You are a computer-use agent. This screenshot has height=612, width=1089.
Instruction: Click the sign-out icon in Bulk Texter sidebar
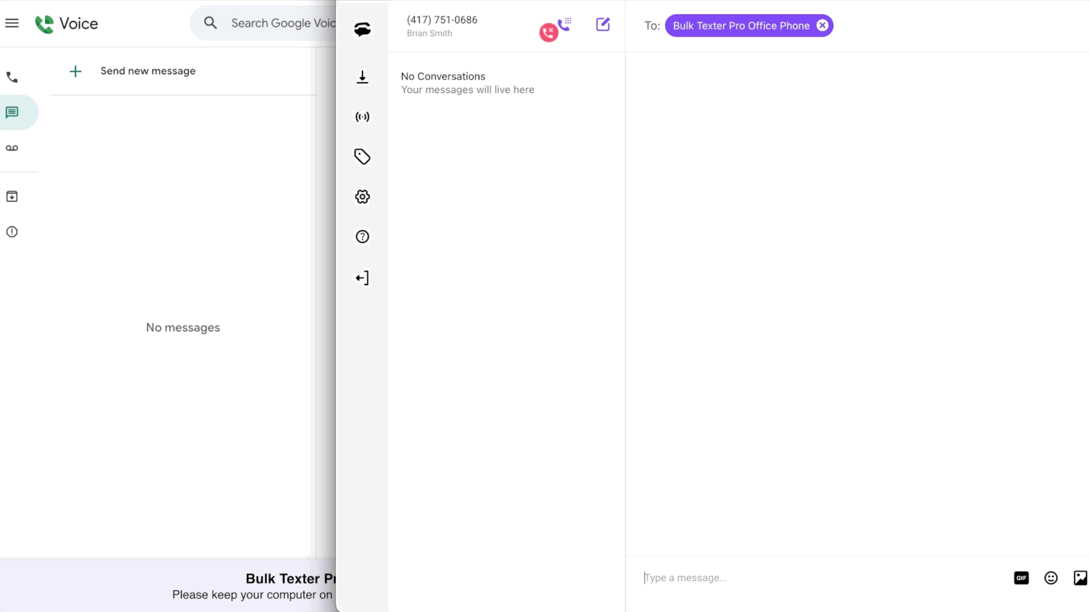(x=362, y=277)
